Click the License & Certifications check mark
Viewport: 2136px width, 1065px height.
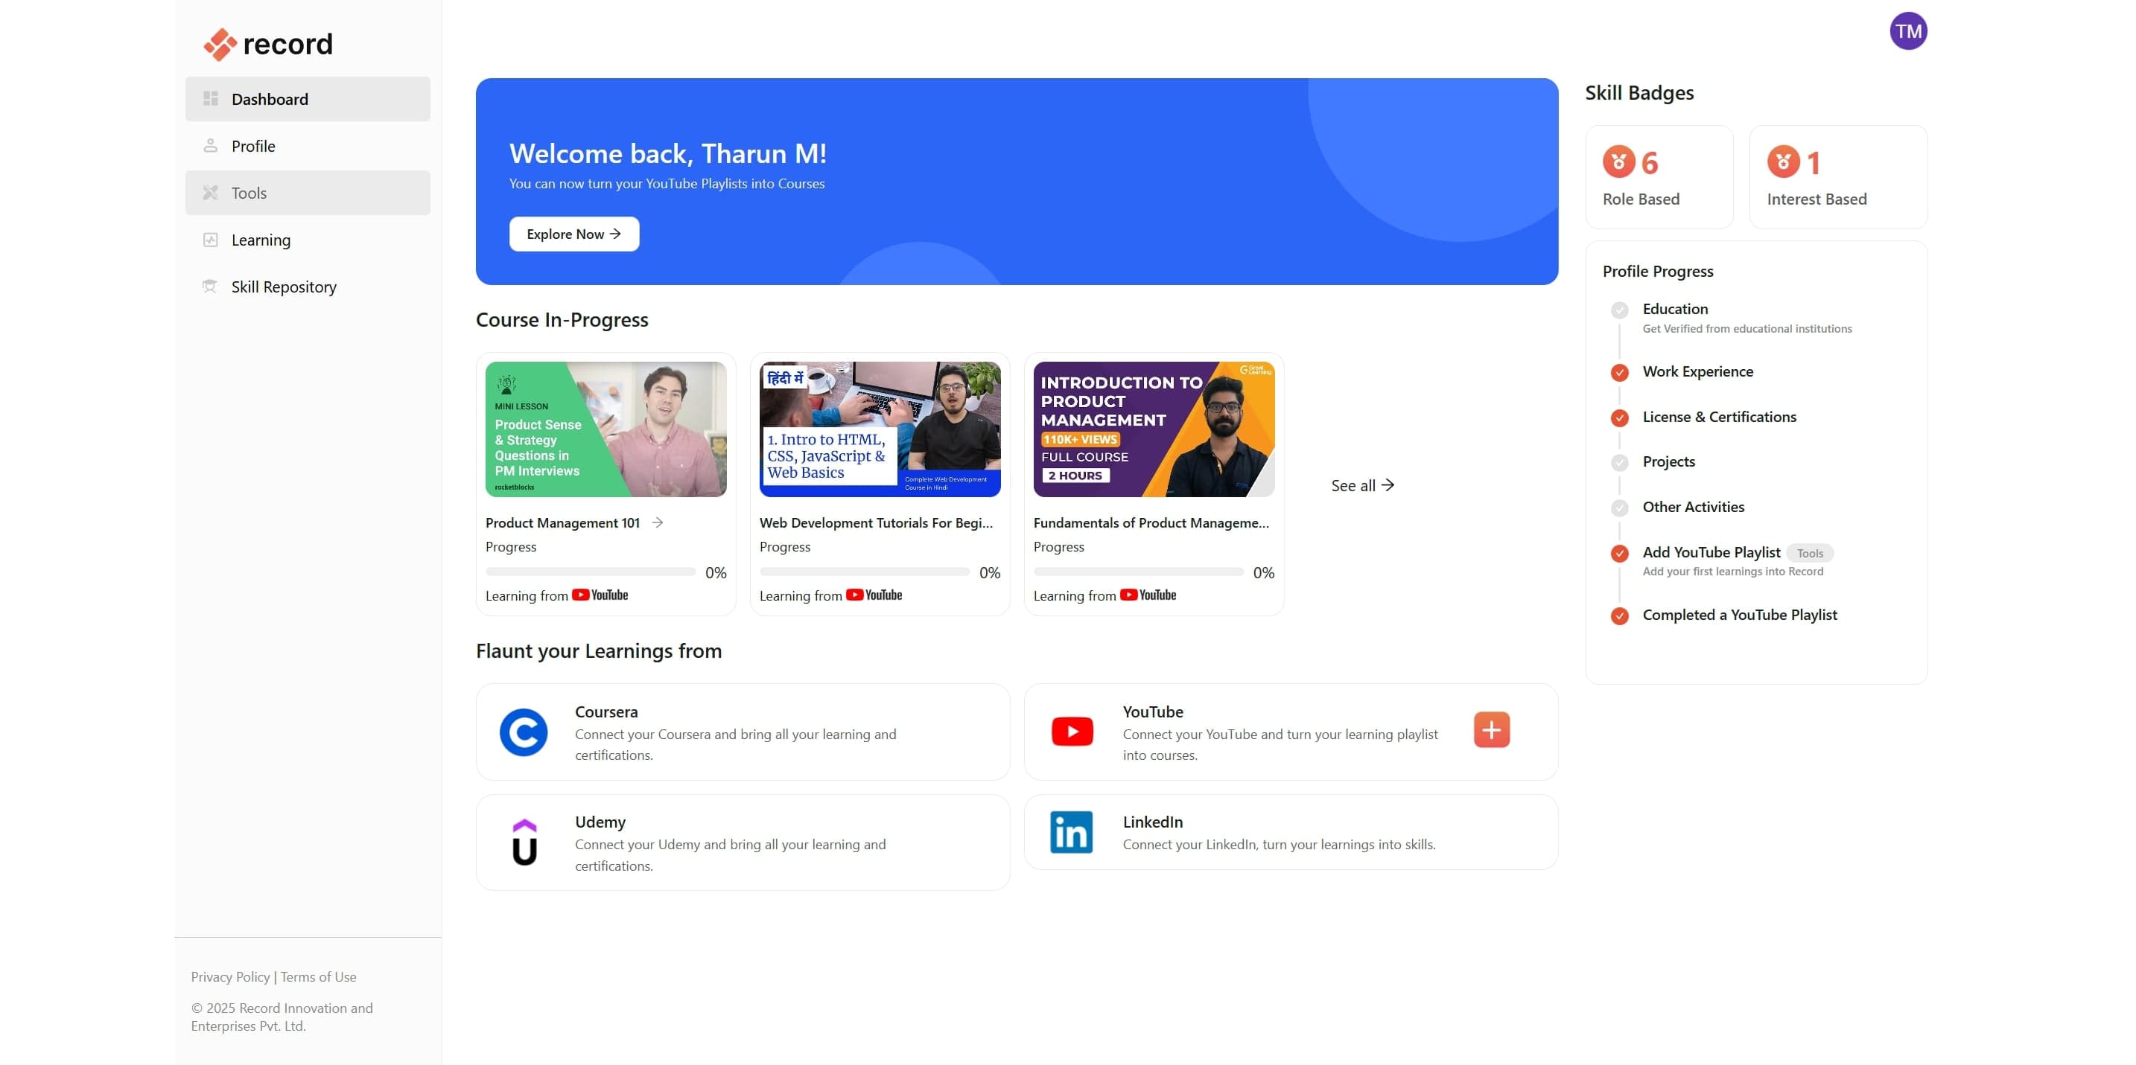point(1619,418)
